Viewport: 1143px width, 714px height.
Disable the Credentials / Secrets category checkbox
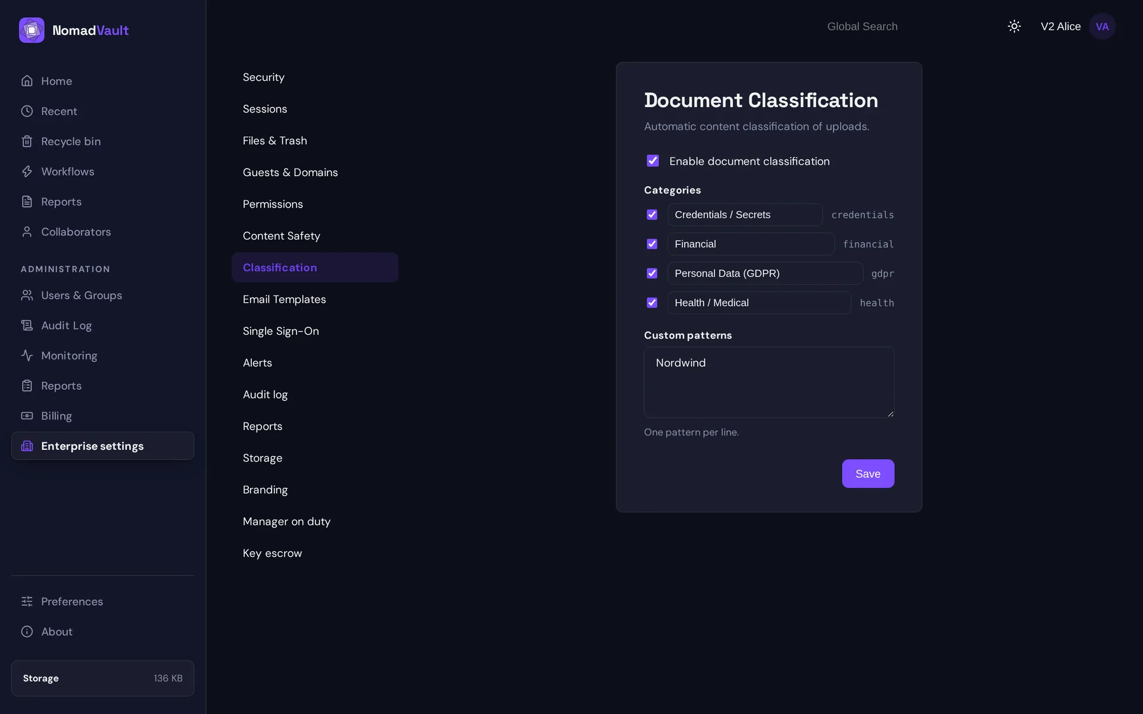click(x=652, y=214)
